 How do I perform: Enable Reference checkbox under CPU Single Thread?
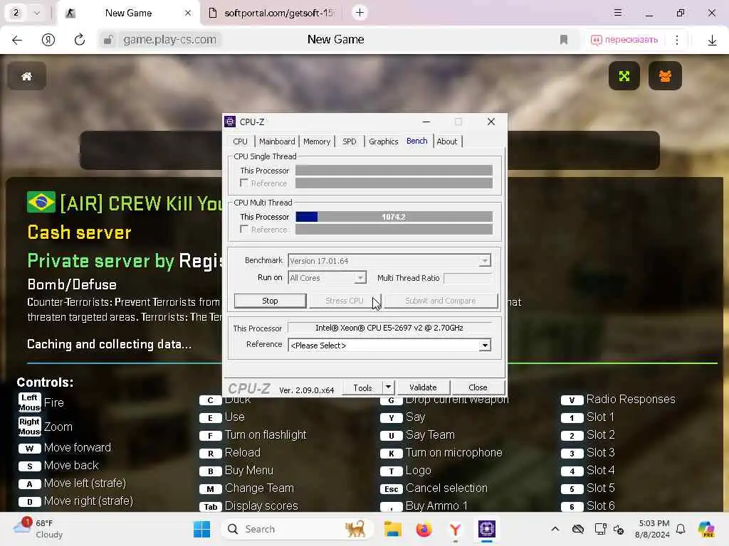pos(244,183)
